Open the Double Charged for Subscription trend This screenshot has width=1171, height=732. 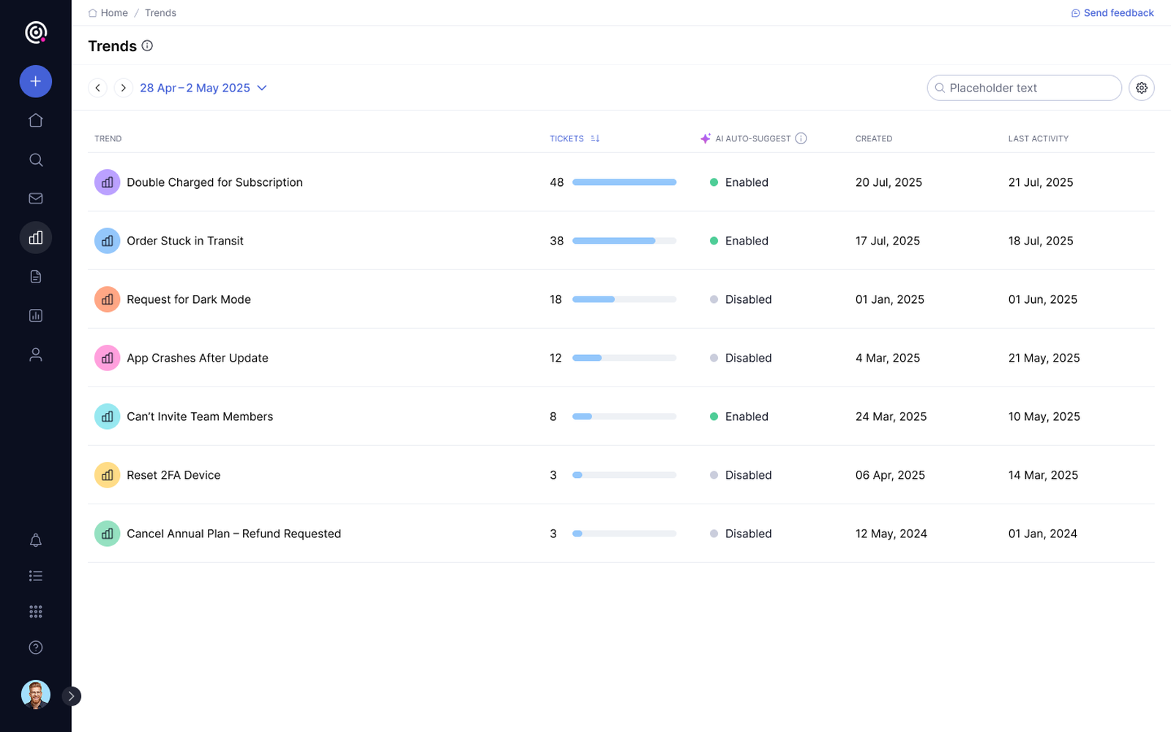tap(214, 182)
